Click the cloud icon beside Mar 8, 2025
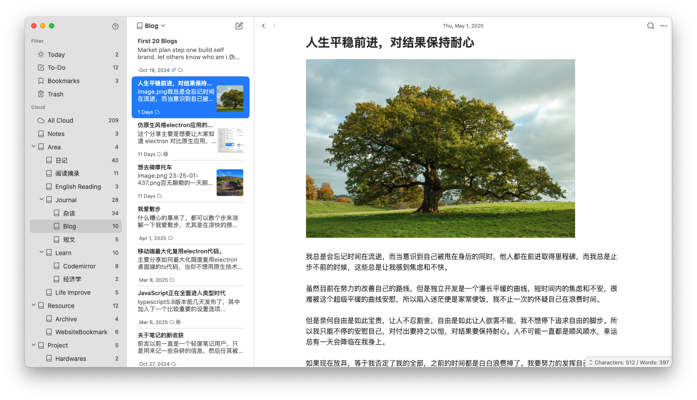Viewport: 697px width, 400px height. (172, 280)
